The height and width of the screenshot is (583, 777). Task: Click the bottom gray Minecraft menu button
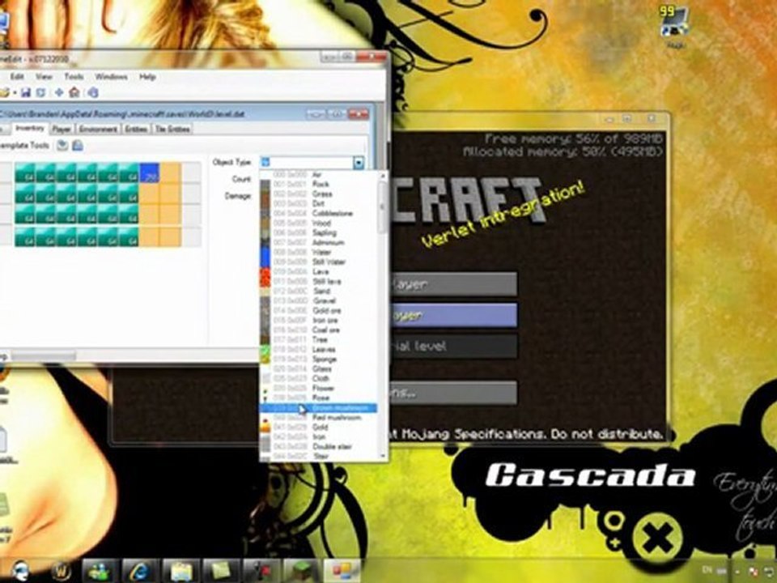point(454,394)
